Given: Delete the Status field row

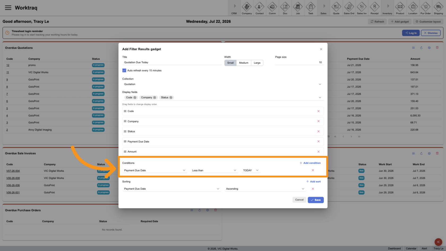Looking at the screenshot, I should 318,131.
